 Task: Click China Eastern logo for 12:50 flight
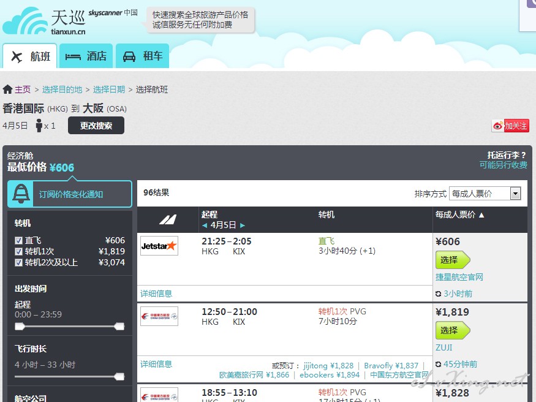[159, 316]
